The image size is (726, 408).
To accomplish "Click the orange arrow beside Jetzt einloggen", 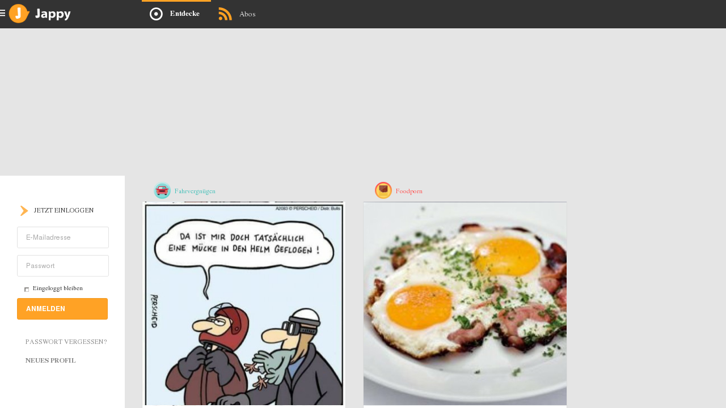I will [x=24, y=211].
